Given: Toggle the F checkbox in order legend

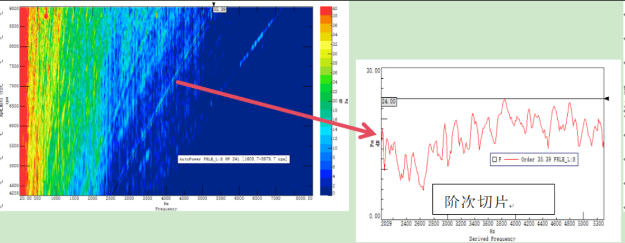Looking at the screenshot, I should pos(493,159).
